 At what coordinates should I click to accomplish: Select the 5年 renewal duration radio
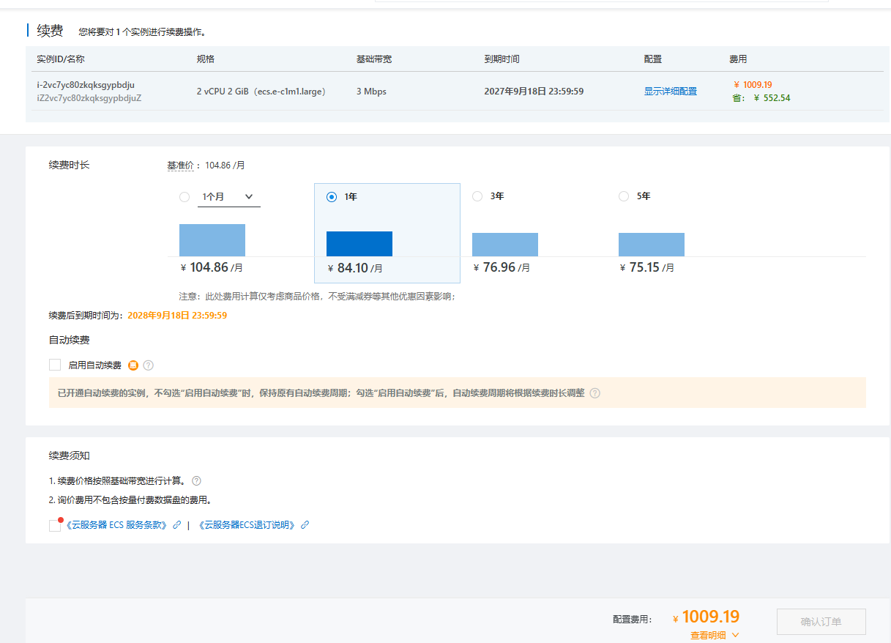click(x=624, y=196)
